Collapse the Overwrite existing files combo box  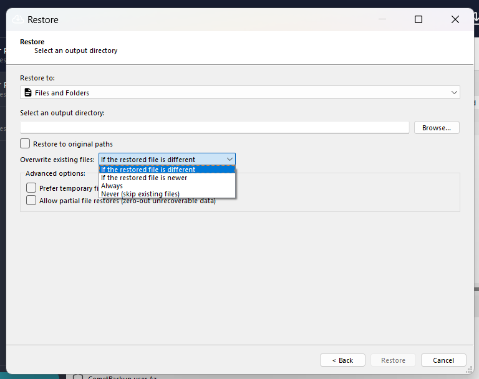pos(230,160)
